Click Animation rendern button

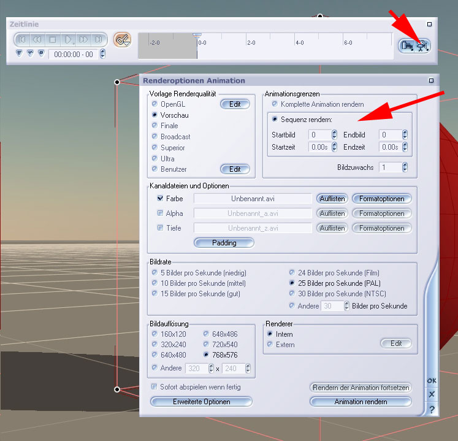click(x=361, y=402)
